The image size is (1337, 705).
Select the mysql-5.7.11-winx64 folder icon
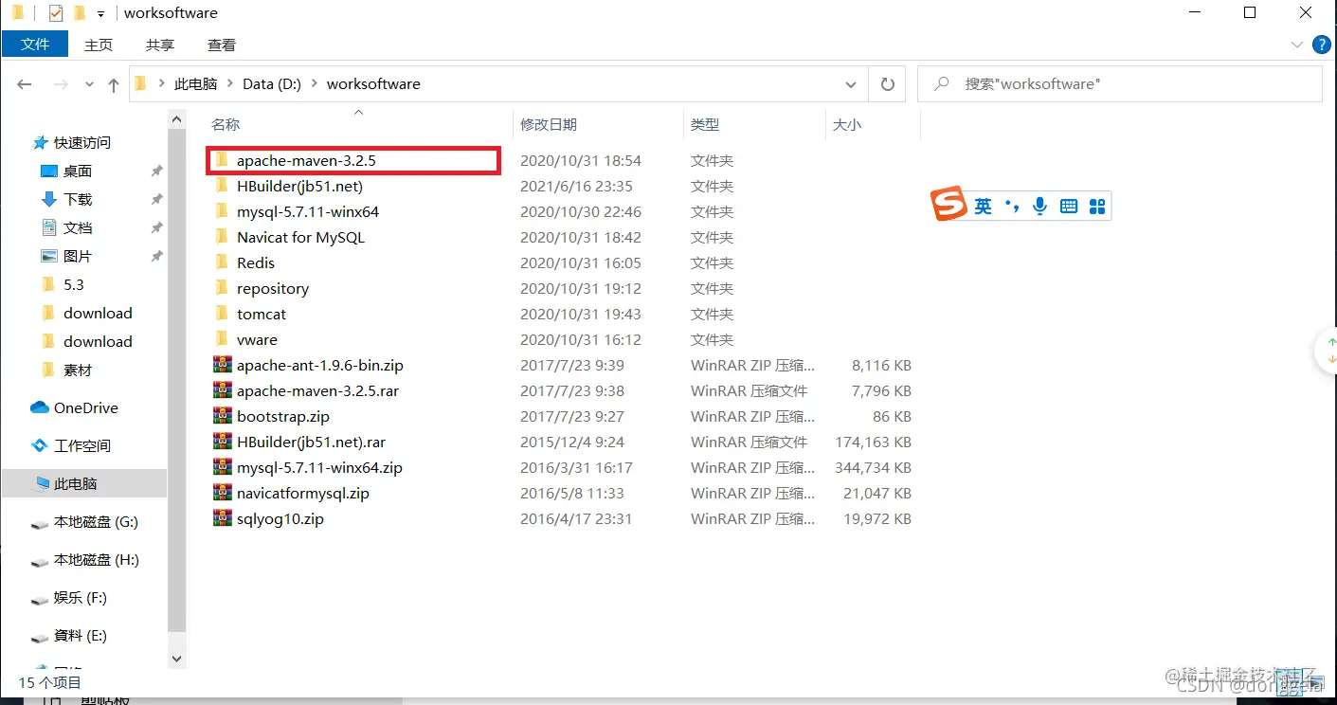(222, 211)
